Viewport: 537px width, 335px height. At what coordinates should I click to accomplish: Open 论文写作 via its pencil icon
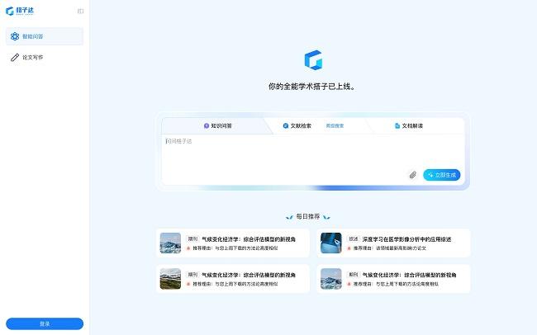click(x=15, y=58)
